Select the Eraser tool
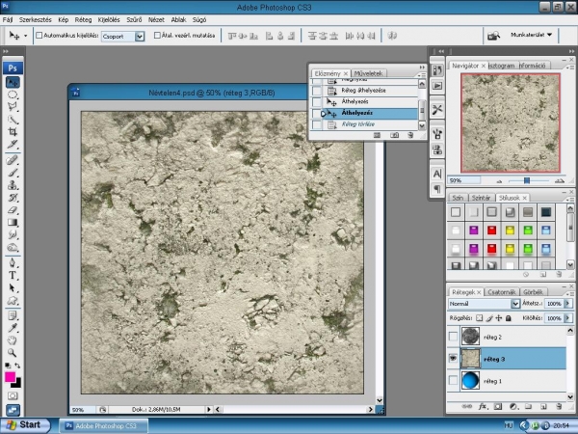Screen dimensions: 578x434 [x=13, y=210]
